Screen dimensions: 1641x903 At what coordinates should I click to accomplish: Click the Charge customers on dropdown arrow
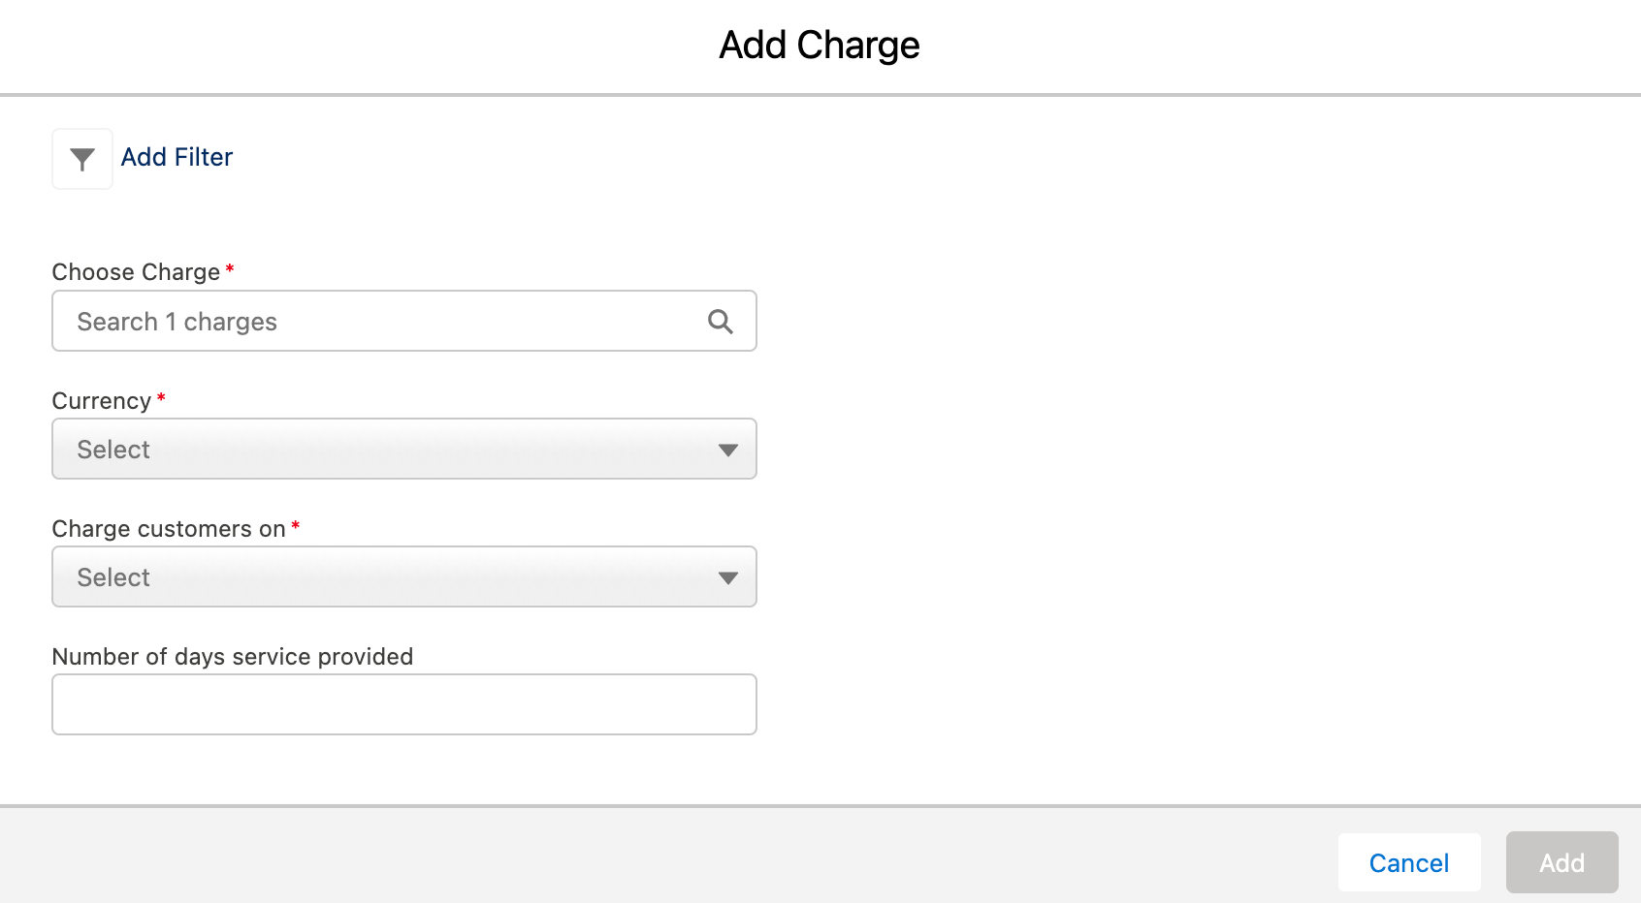point(728,577)
